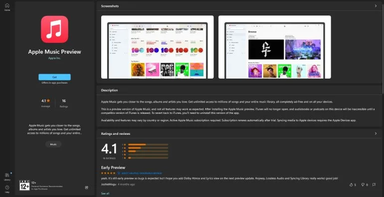Click the Get button
384x197 pixels.
tap(54, 77)
